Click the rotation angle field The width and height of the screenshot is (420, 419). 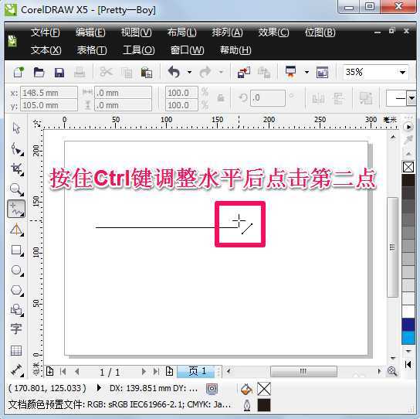point(268,98)
